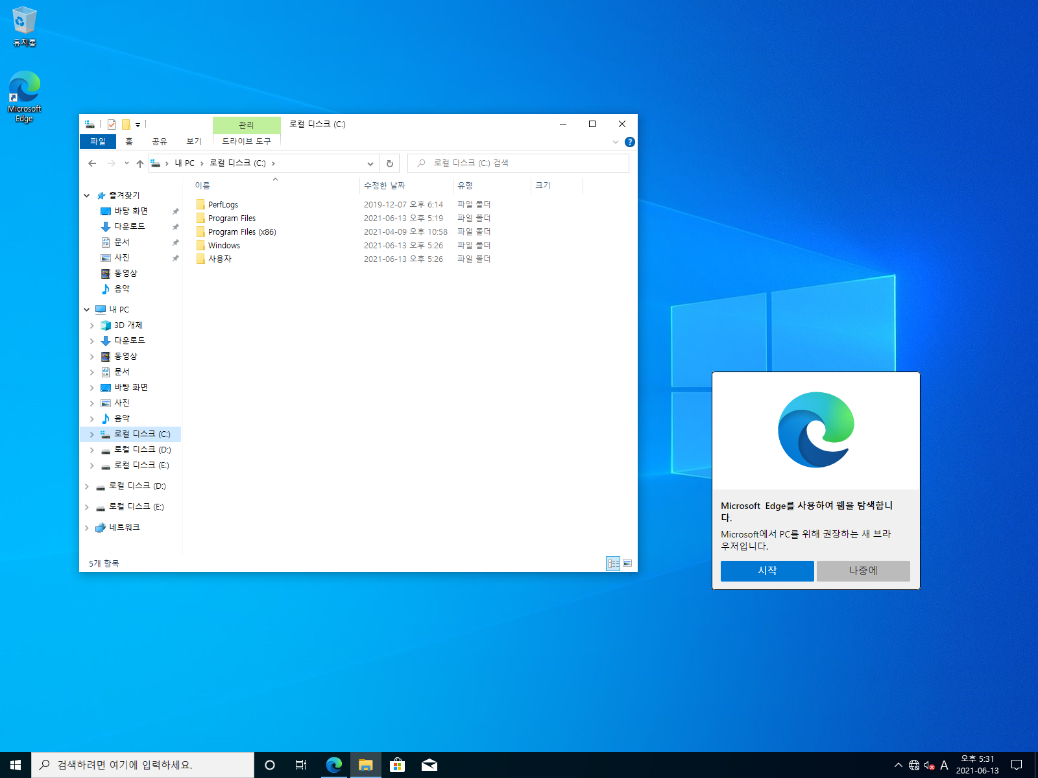Screen dimensions: 1038x778
Task: Click the taskbar search box
Action: pyautogui.click(x=143, y=765)
